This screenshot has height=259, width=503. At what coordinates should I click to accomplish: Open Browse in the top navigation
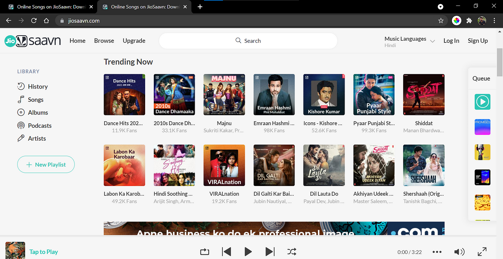point(104,41)
